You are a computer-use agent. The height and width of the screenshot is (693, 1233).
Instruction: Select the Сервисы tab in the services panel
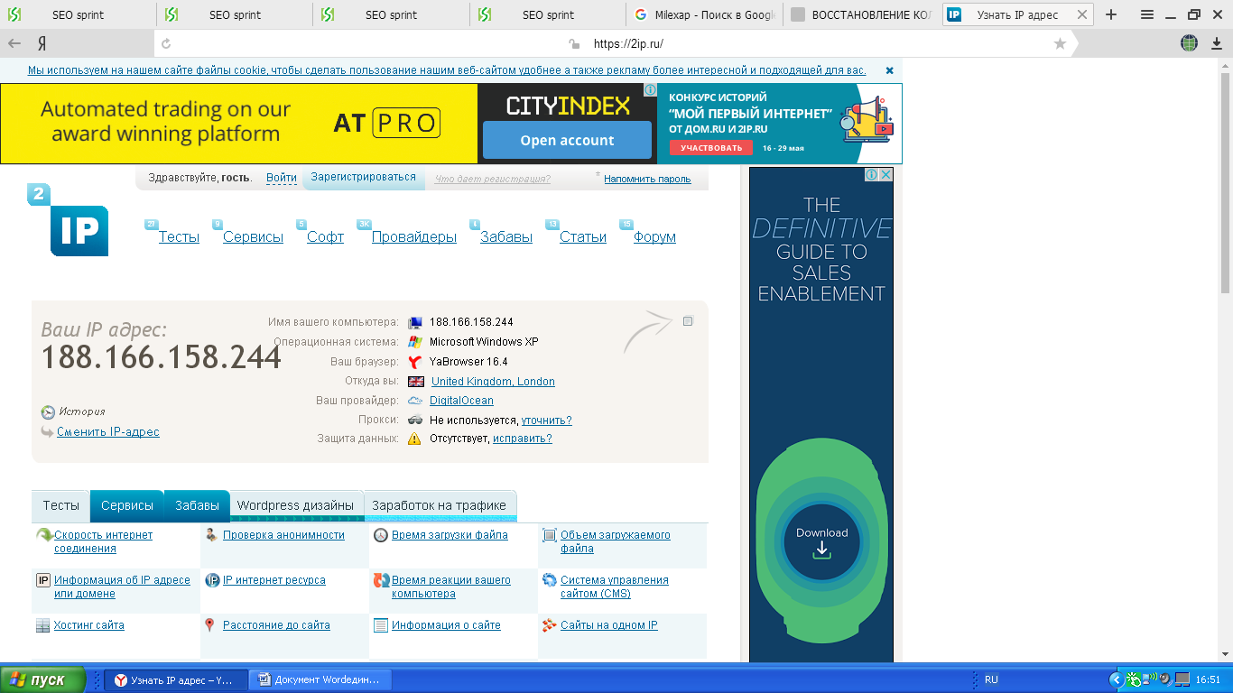[127, 506]
